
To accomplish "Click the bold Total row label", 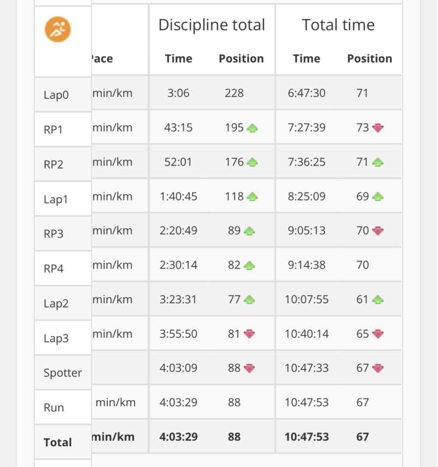I will 58,442.
